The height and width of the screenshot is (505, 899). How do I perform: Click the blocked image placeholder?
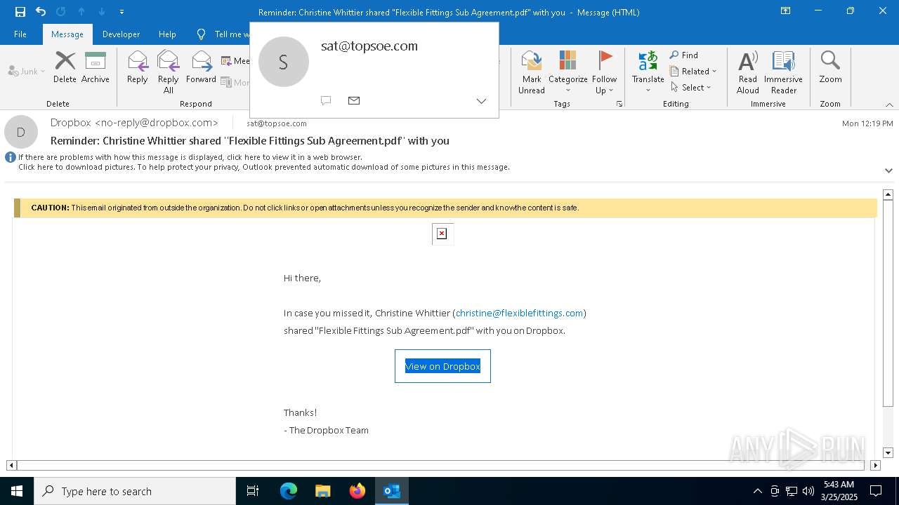442,234
